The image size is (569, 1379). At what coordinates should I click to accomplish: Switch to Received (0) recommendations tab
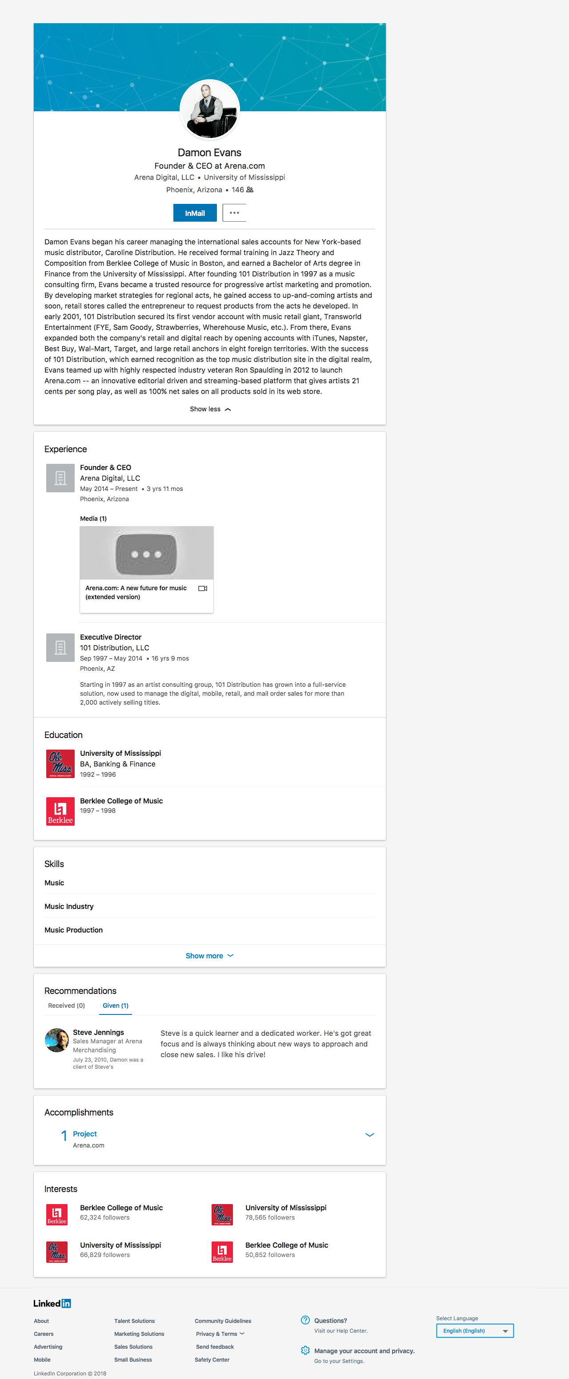coord(66,1006)
